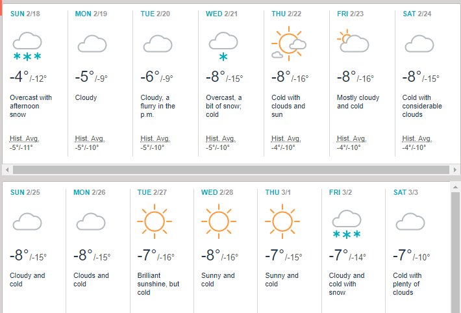
Task: Click Hist. Avg. label under Thursday 2/22
Action: coord(286,139)
